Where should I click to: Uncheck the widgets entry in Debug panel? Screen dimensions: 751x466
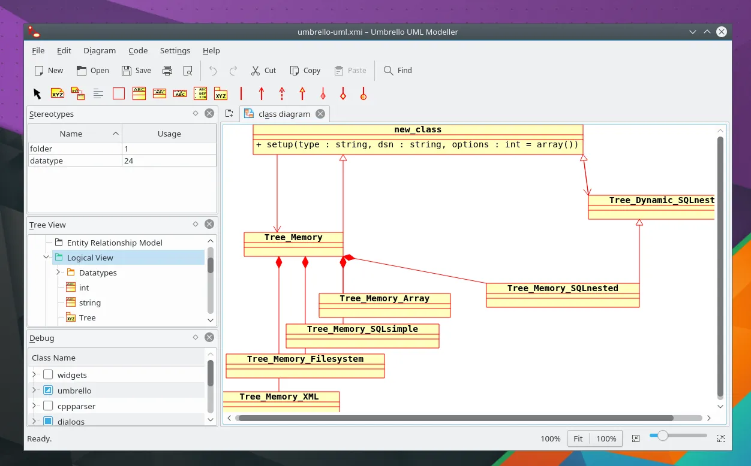[47, 374]
